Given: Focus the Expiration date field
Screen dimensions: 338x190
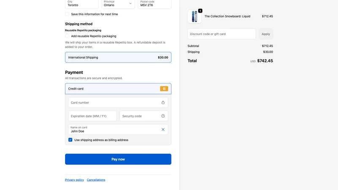Looking at the screenshot, I should (93, 116).
